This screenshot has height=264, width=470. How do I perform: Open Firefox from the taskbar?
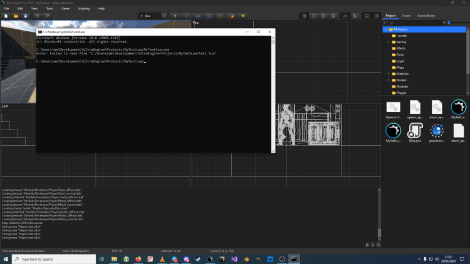138,259
